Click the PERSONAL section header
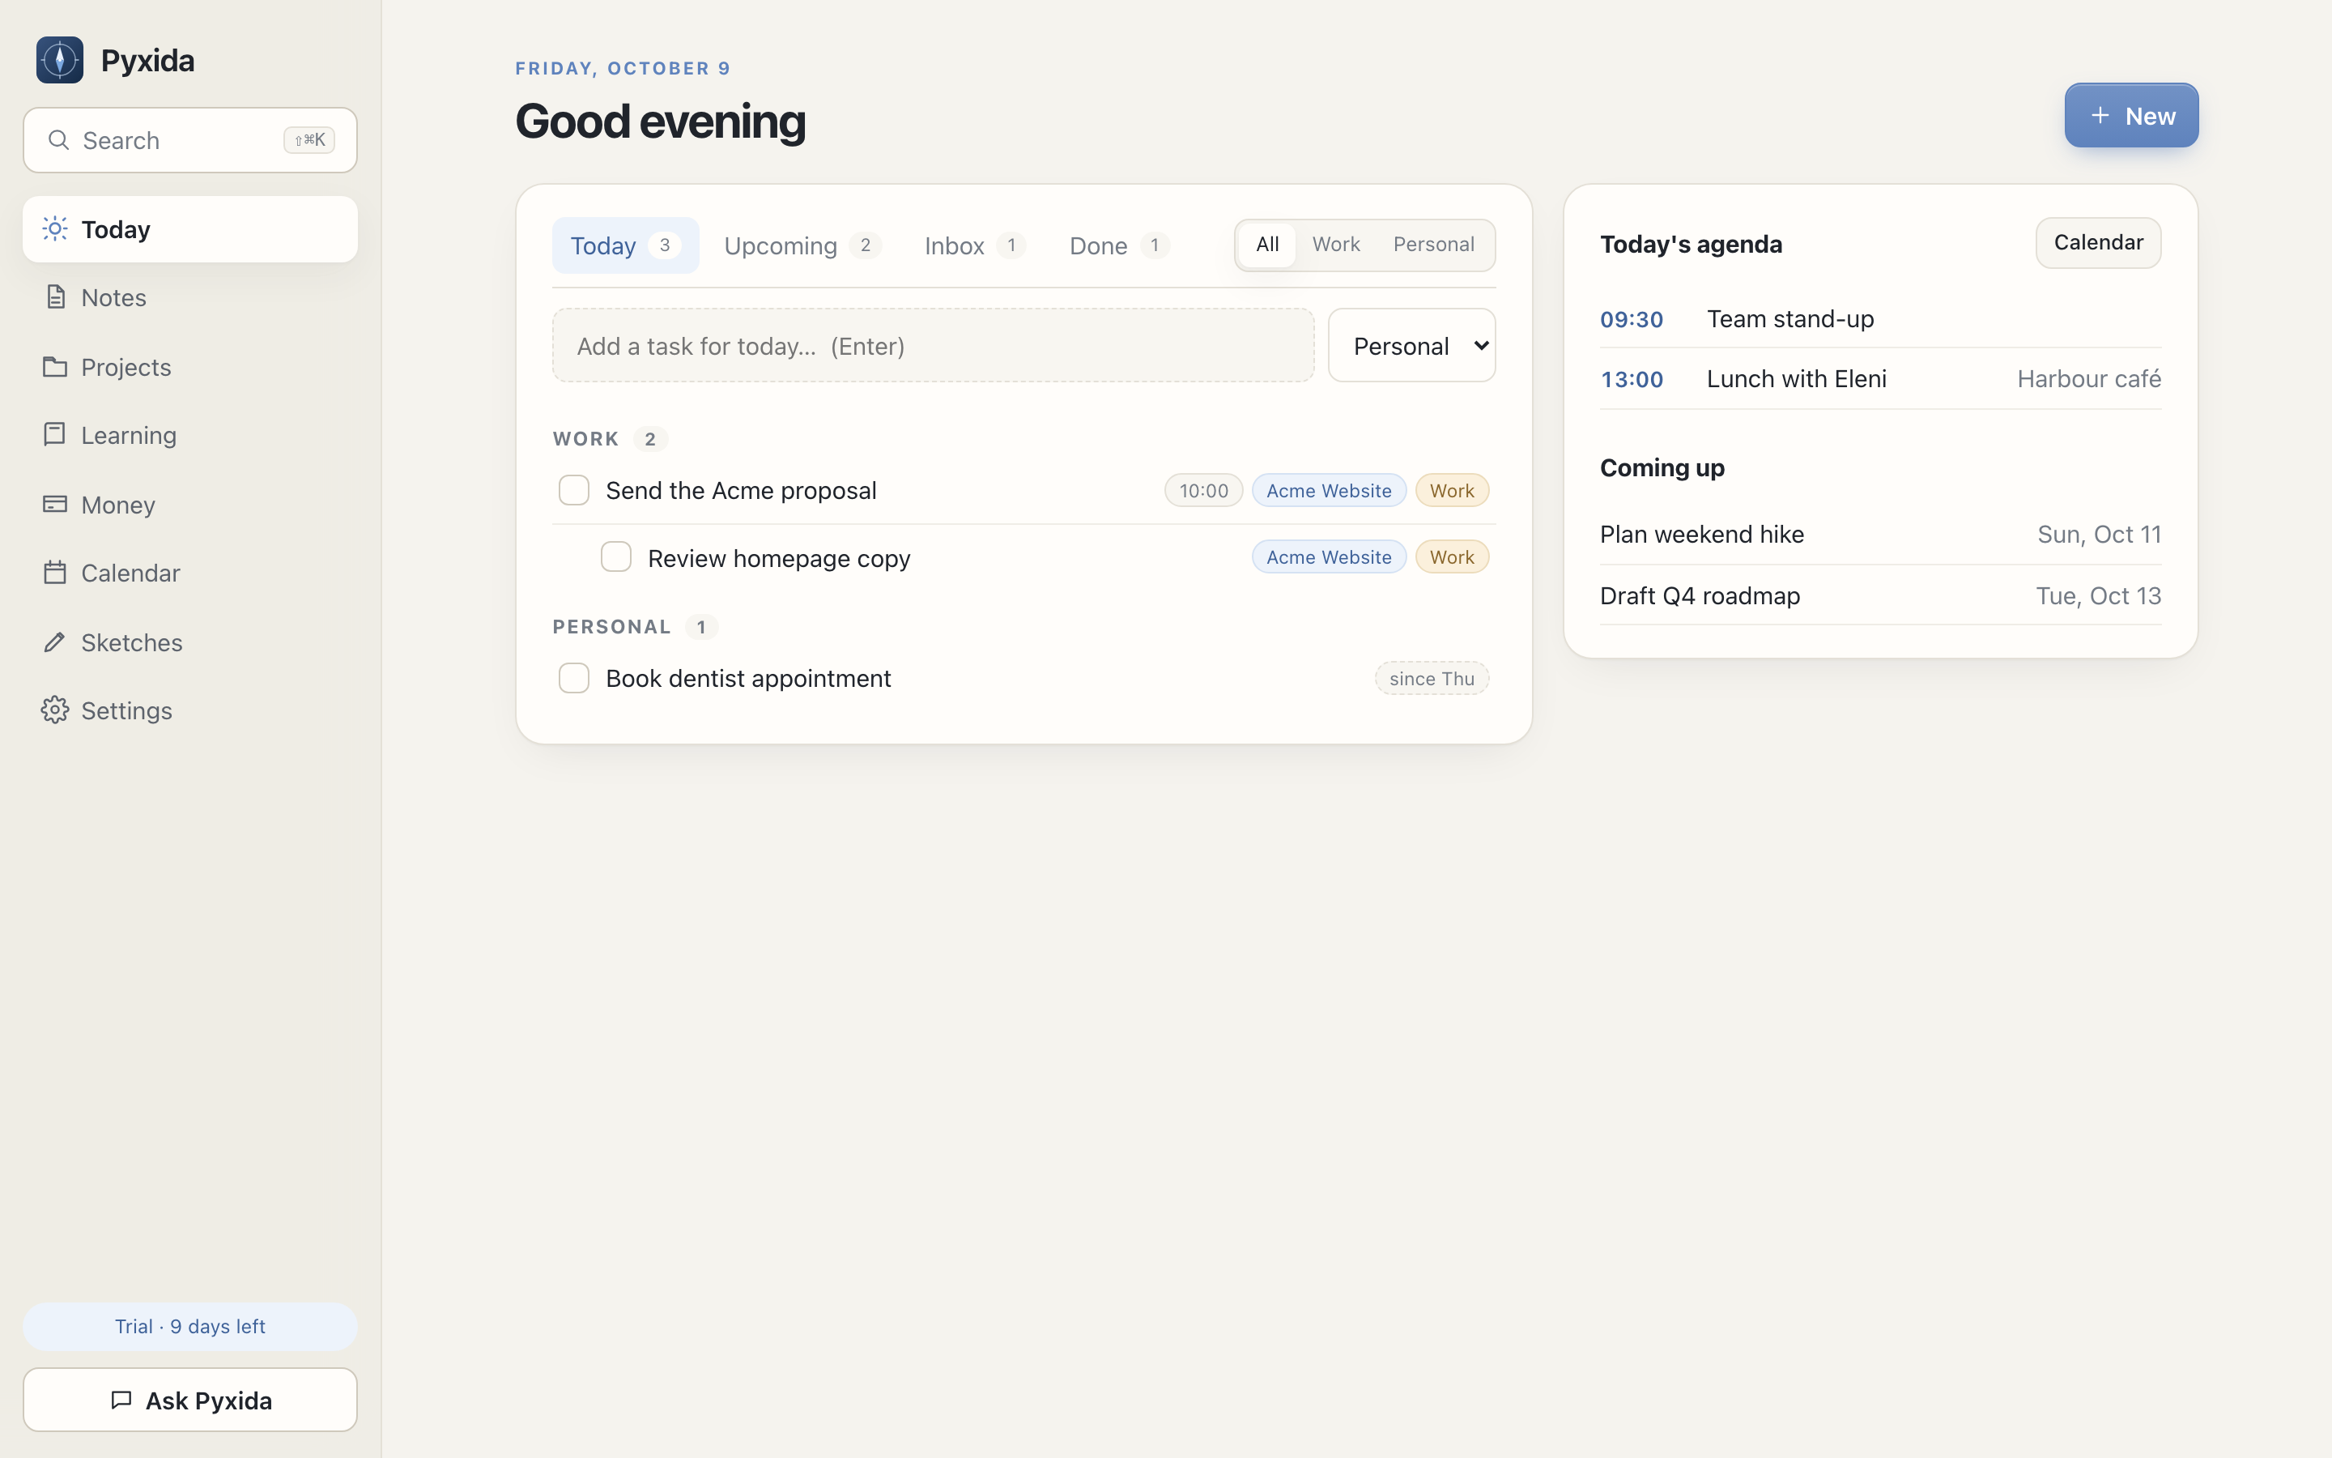Viewport: 2332px width, 1458px height. tap(612, 627)
